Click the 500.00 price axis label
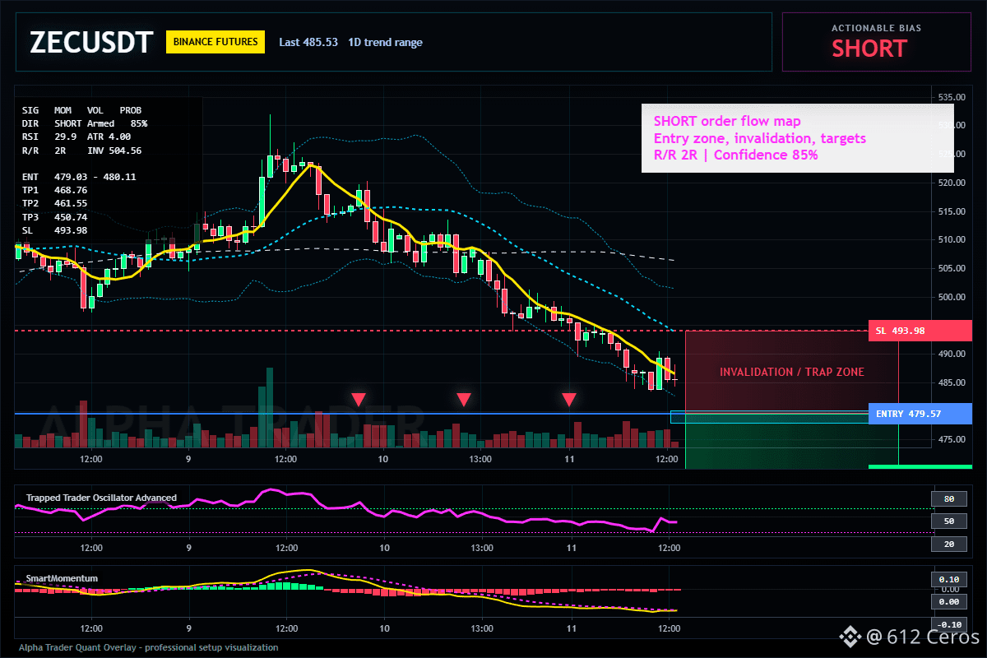The height and width of the screenshot is (658, 987). 951,297
